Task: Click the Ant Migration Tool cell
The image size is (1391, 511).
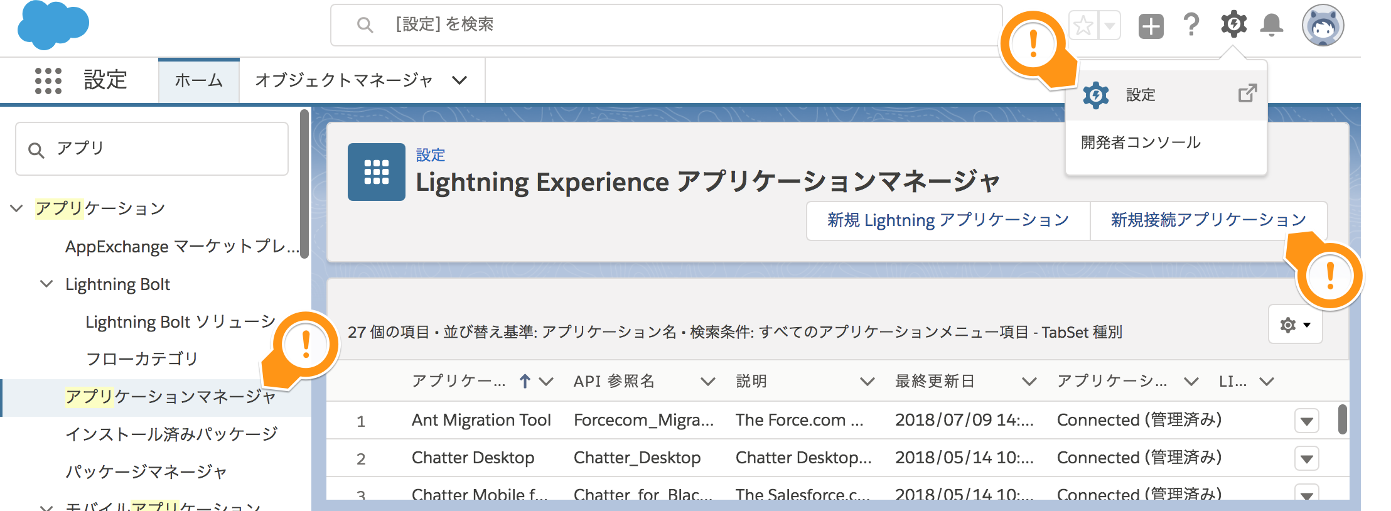Action: [481, 420]
